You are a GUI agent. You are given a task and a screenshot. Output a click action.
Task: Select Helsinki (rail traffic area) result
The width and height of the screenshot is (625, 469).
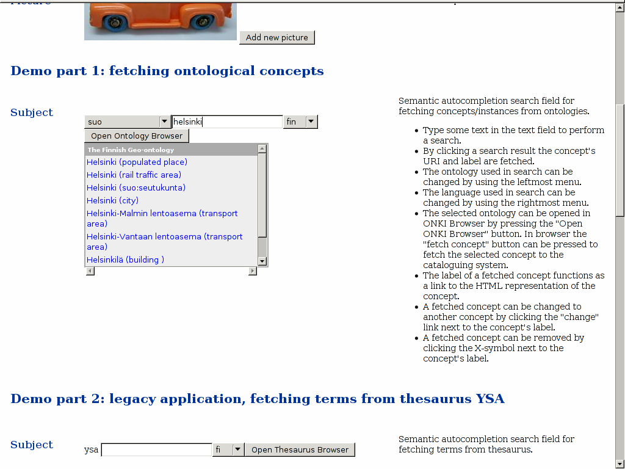[134, 175]
